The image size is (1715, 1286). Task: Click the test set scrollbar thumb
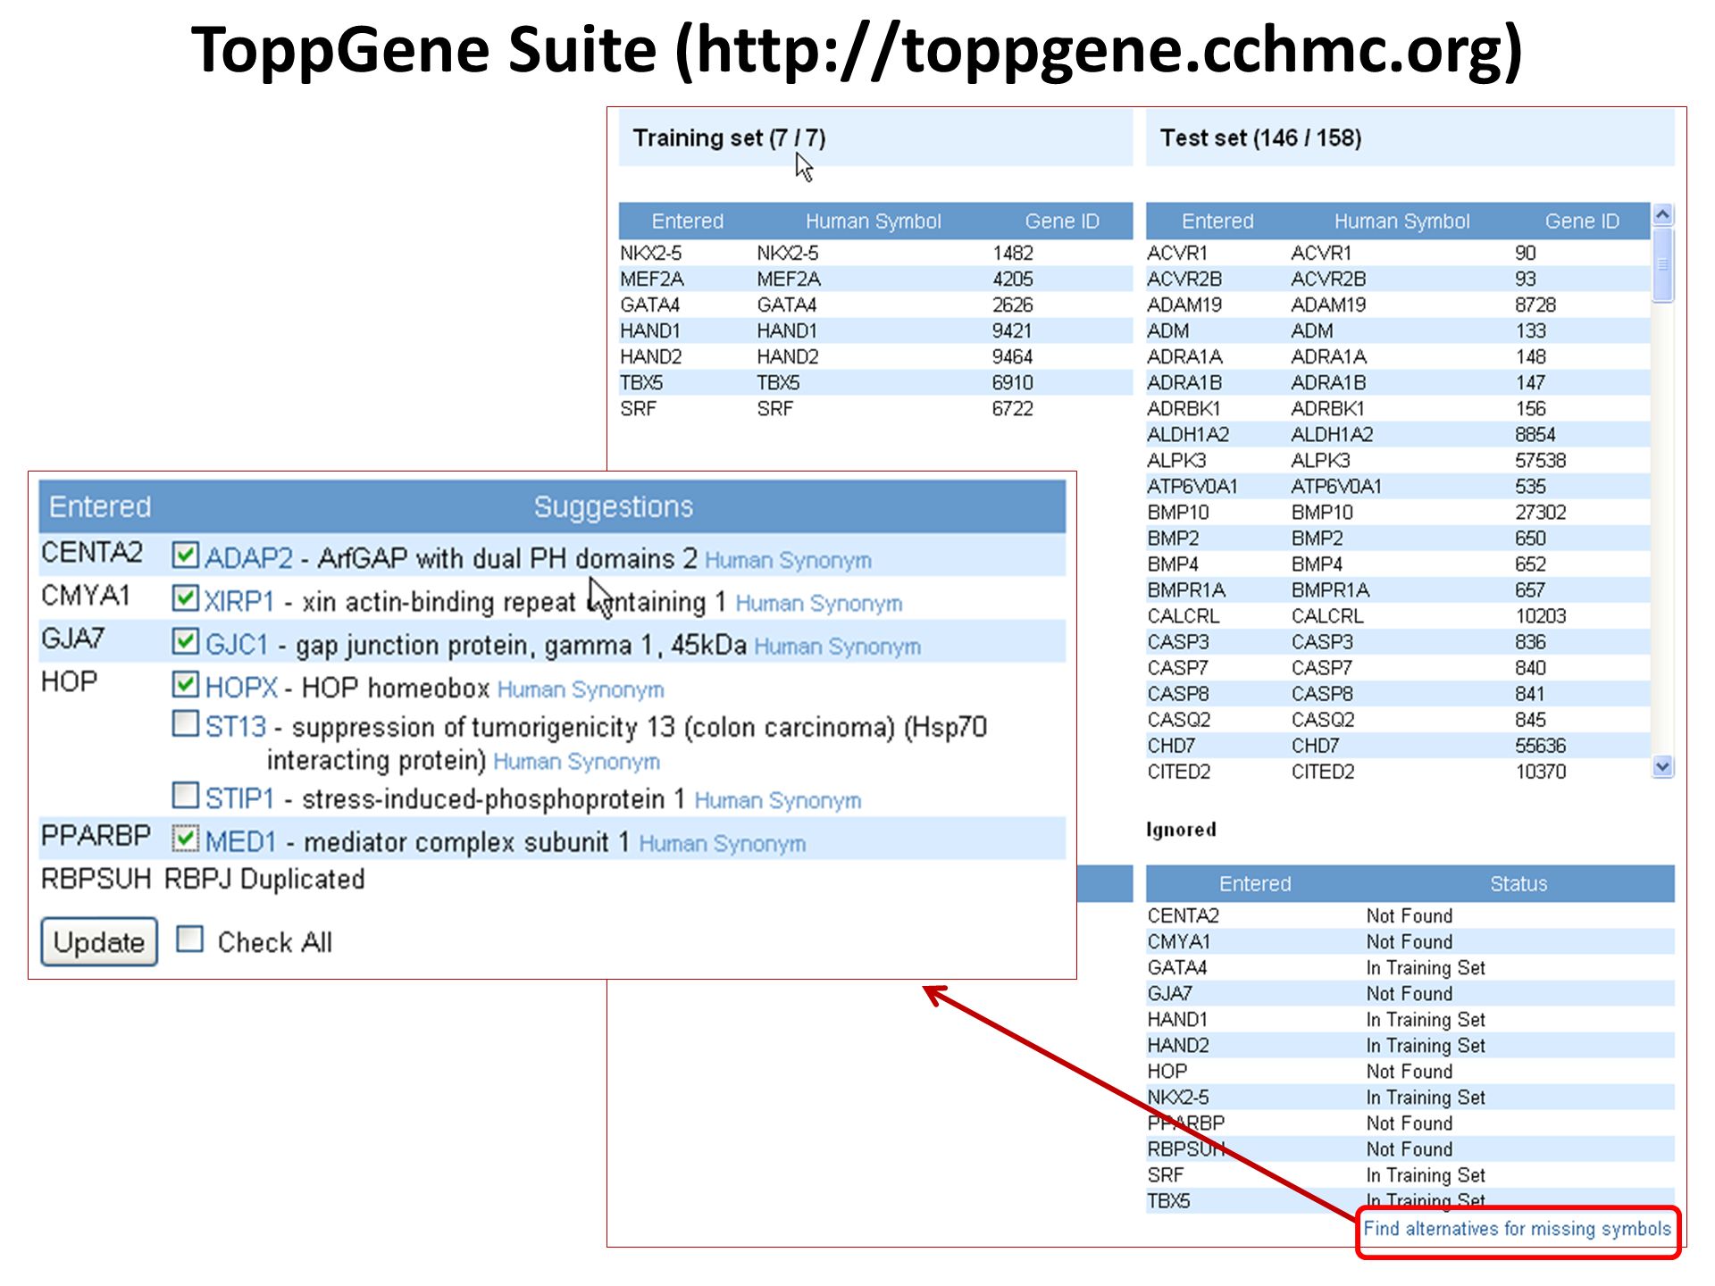1662,265
